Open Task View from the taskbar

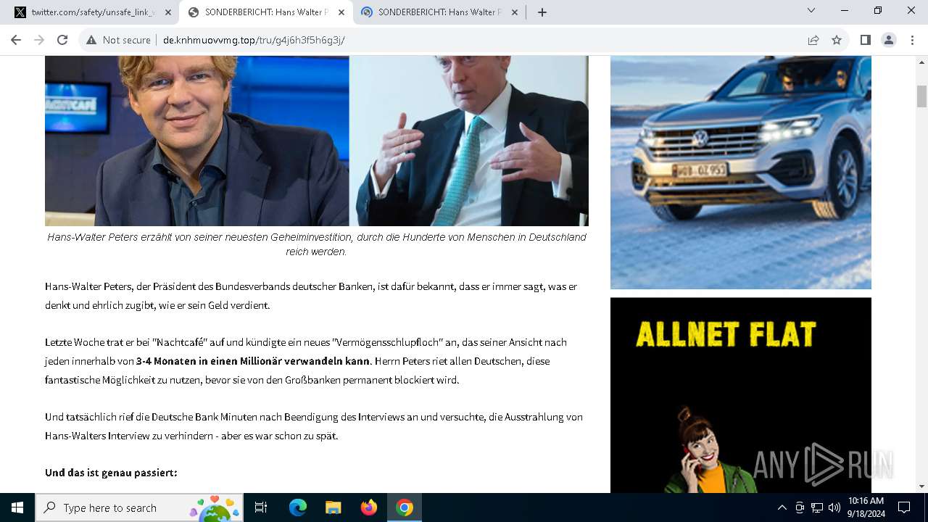pyautogui.click(x=261, y=507)
